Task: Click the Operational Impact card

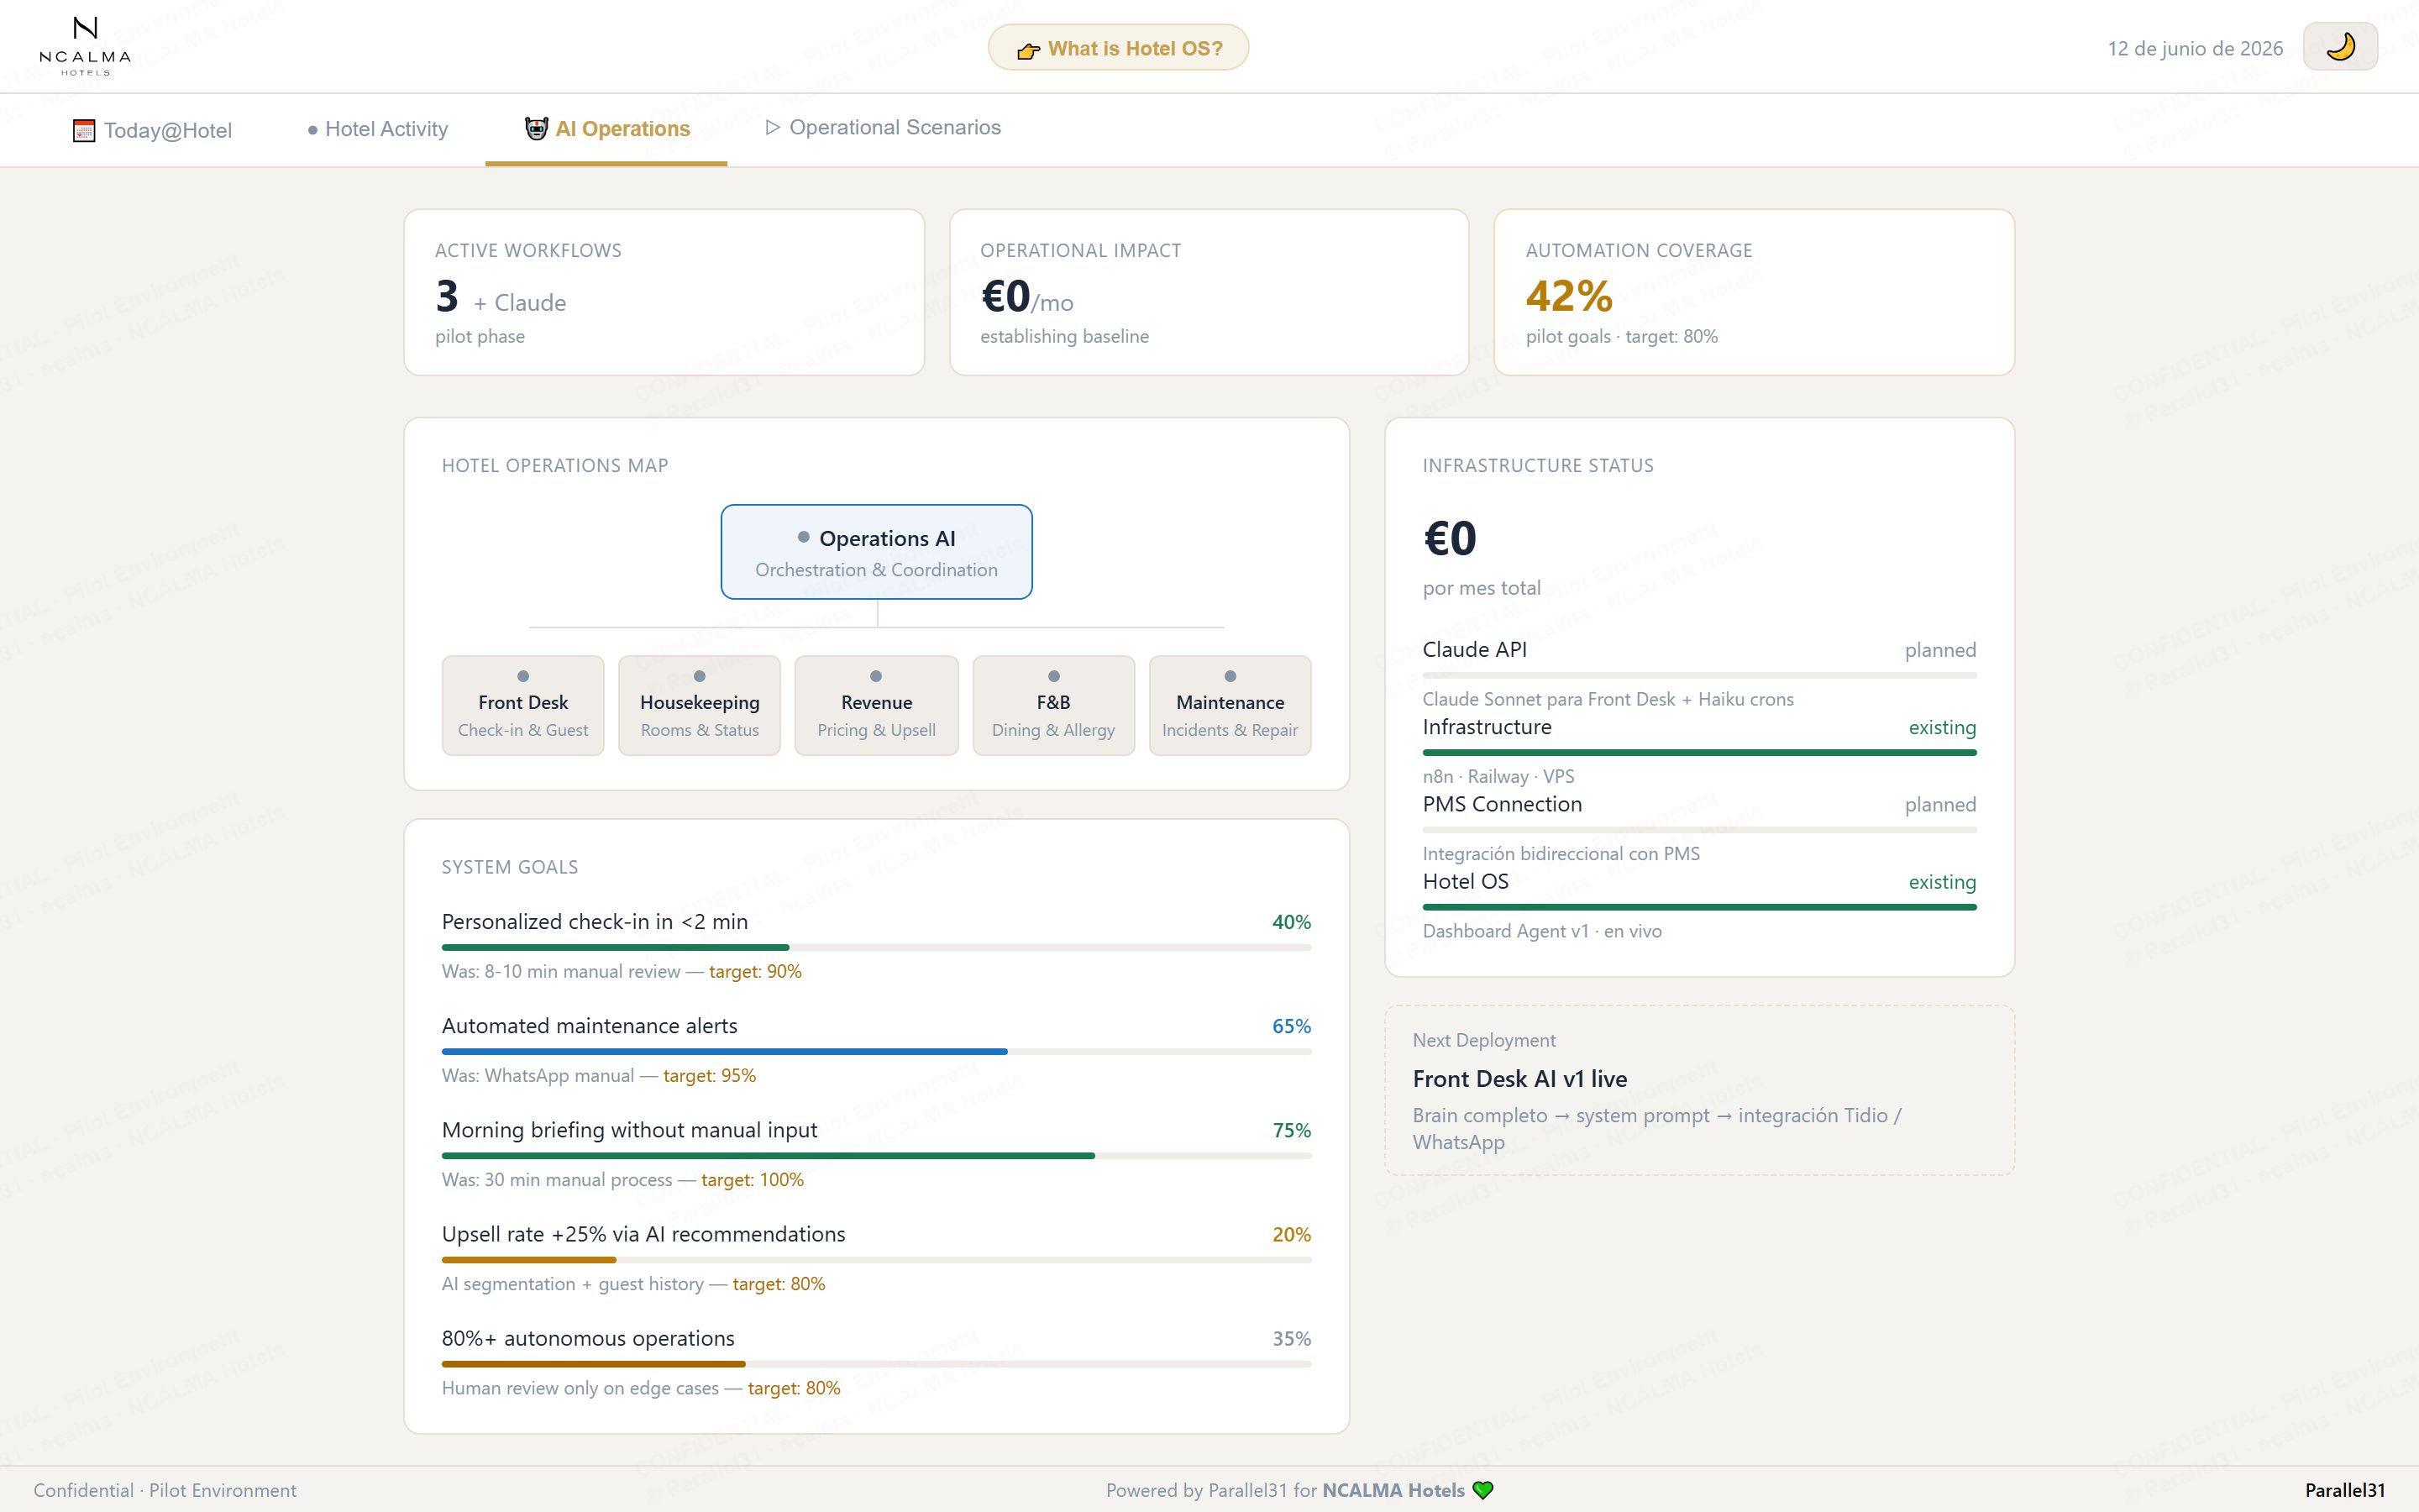Action: [1209, 292]
